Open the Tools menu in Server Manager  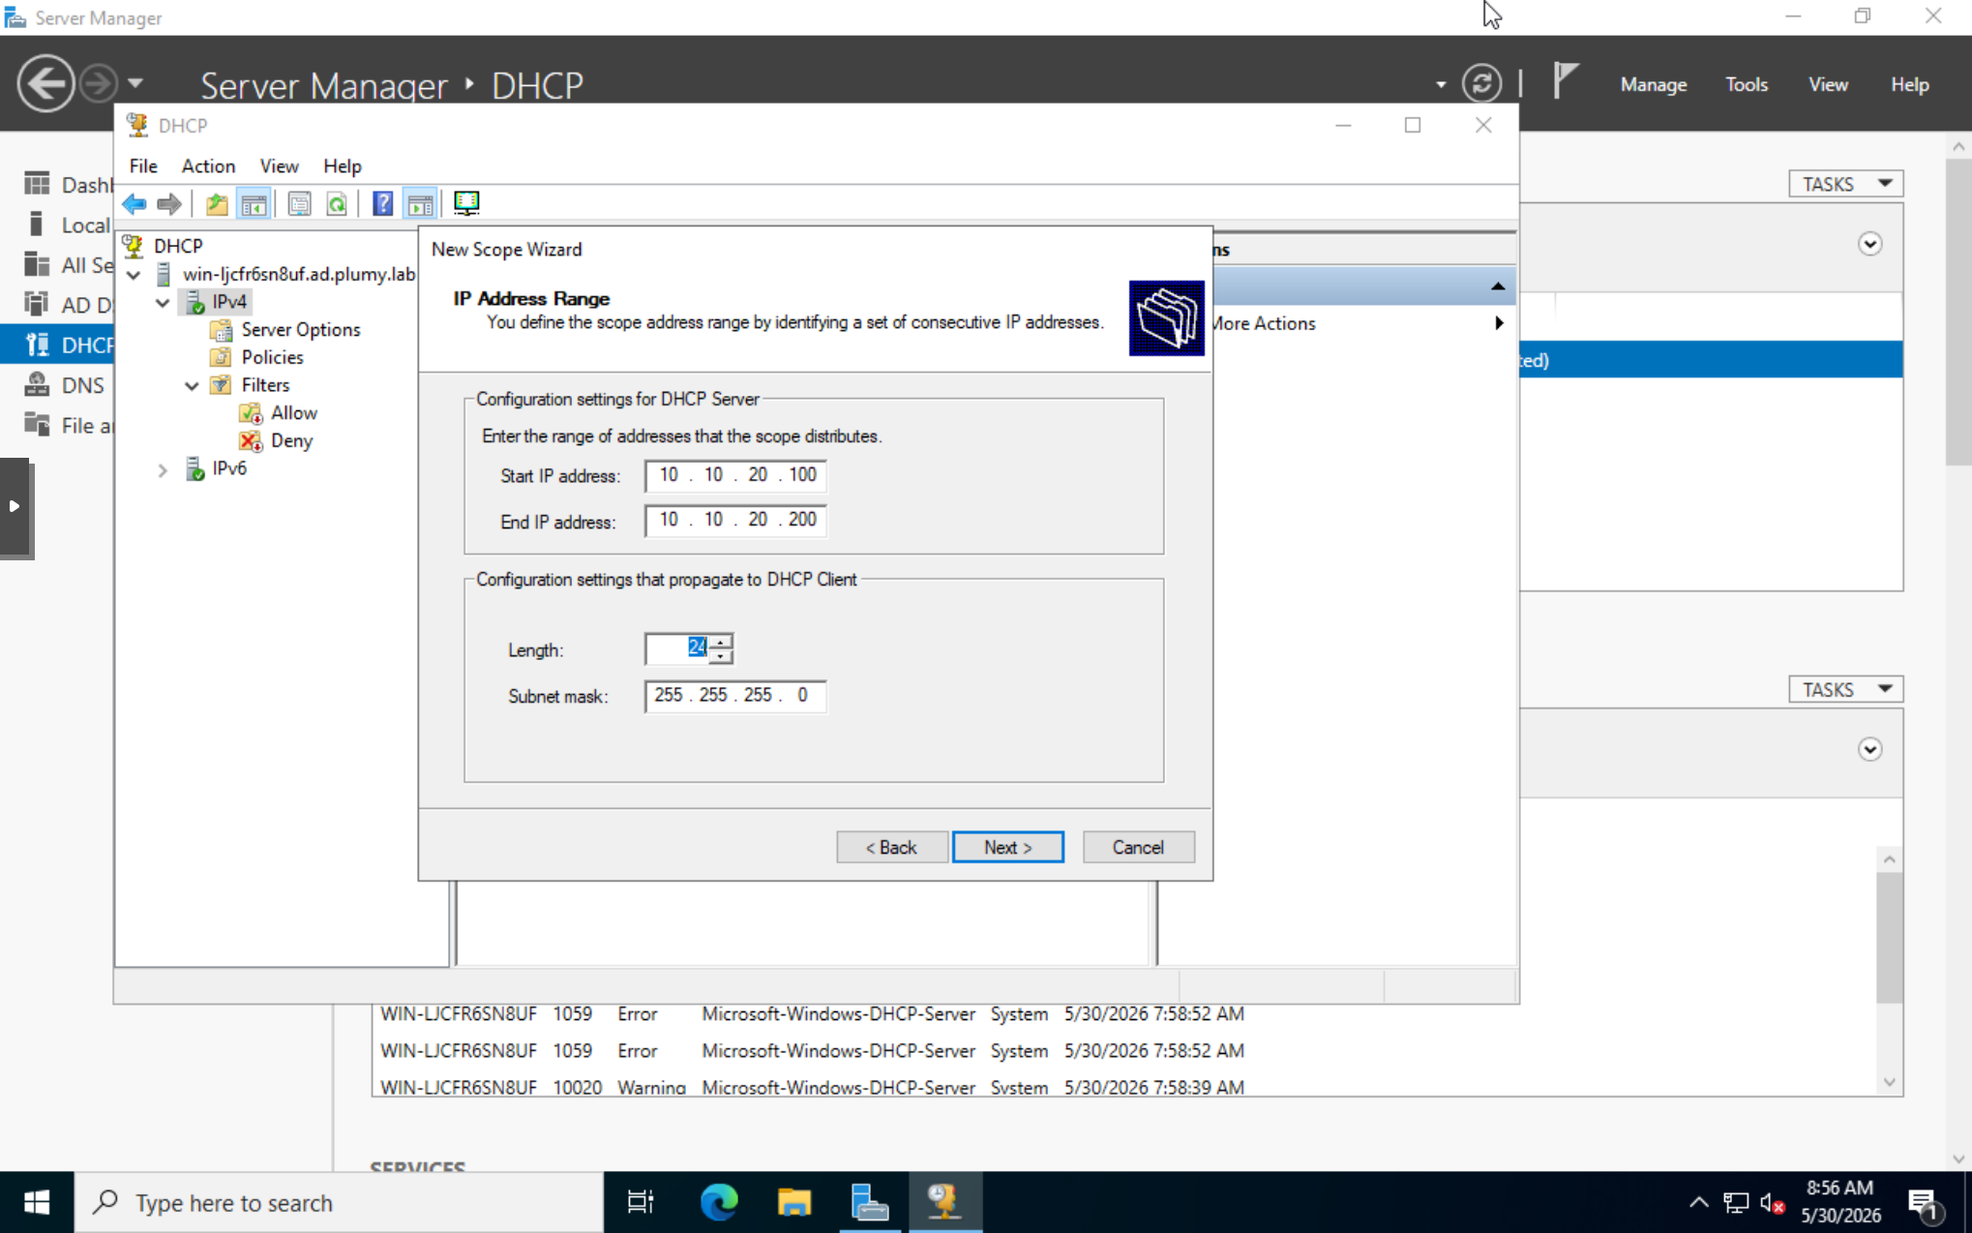[x=1747, y=85]
